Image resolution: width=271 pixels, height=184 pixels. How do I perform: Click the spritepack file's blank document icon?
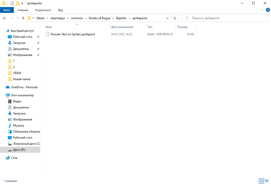click(x=48, y=34)
